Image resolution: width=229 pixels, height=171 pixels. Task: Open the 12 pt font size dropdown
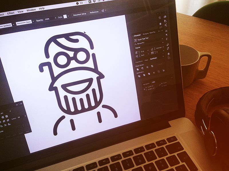point(148,50)
